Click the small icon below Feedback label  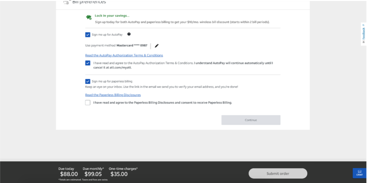pos(364,42)
